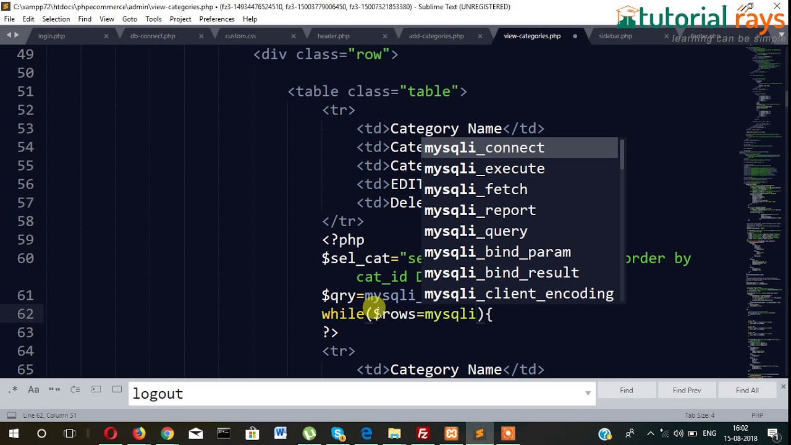Open uTorrent from taskbar

tap(309, 433)
